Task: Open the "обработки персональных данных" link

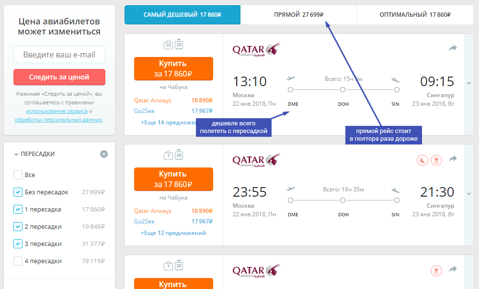Action: (58, 120)
